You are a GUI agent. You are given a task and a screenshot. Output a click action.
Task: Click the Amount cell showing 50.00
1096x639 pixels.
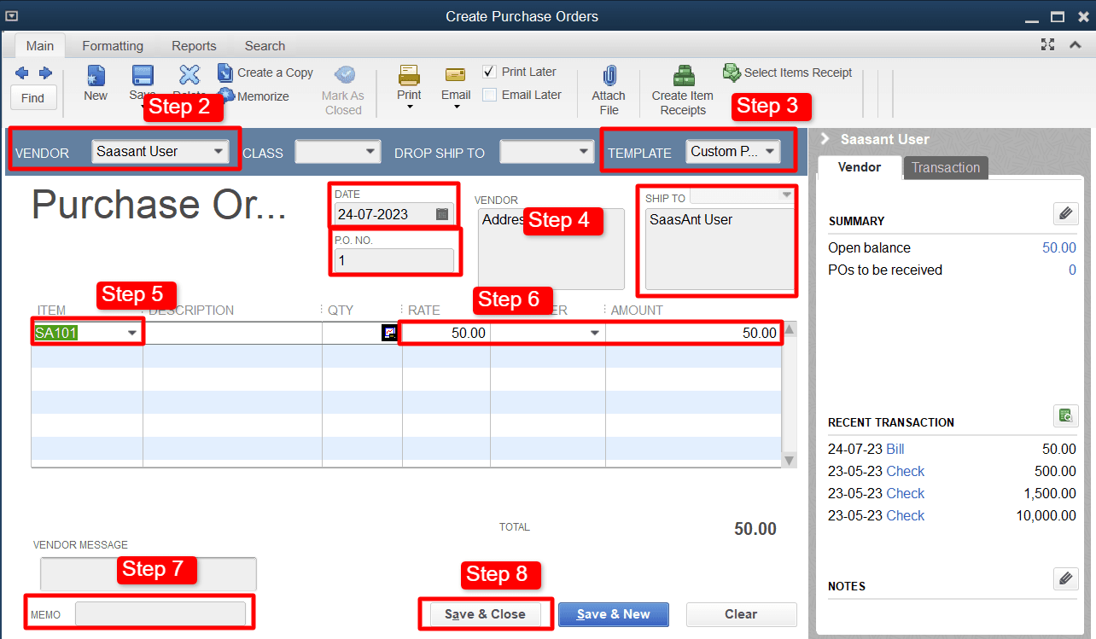pyautogui.click(x=693, y=333)
